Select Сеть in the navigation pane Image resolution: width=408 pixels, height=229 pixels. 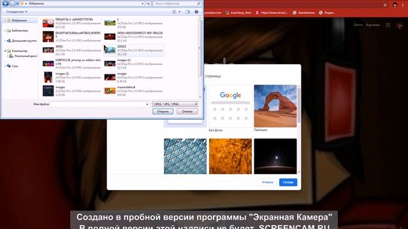15,66
